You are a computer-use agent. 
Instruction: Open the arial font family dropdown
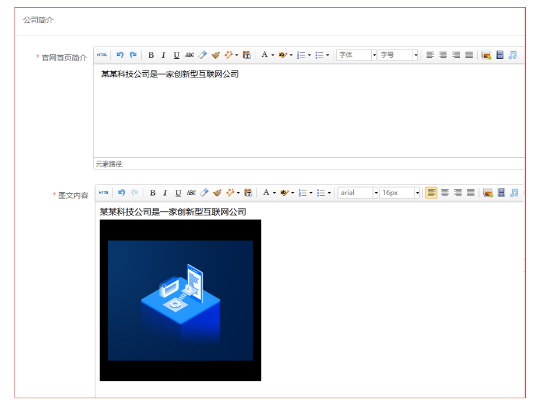(358, 193)
